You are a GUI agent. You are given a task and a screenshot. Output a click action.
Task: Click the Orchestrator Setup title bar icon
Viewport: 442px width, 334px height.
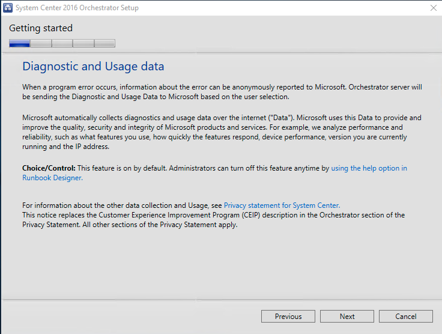pos(8,8)
